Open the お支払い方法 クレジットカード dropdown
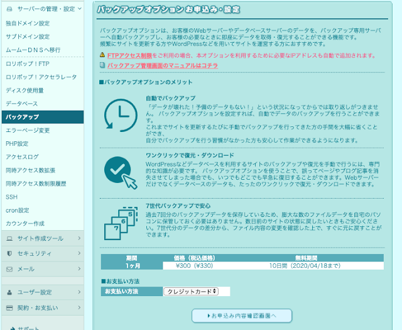 pos(191,291)
